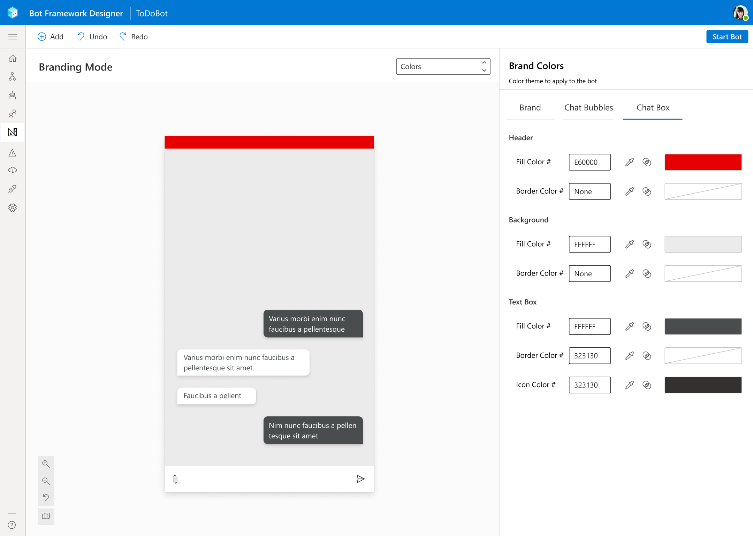Open Text Box Fill Color palette icon
Image resolution: width=753 pixels, height=536 pixels.
pyautogui.click(x=647, y=326)
